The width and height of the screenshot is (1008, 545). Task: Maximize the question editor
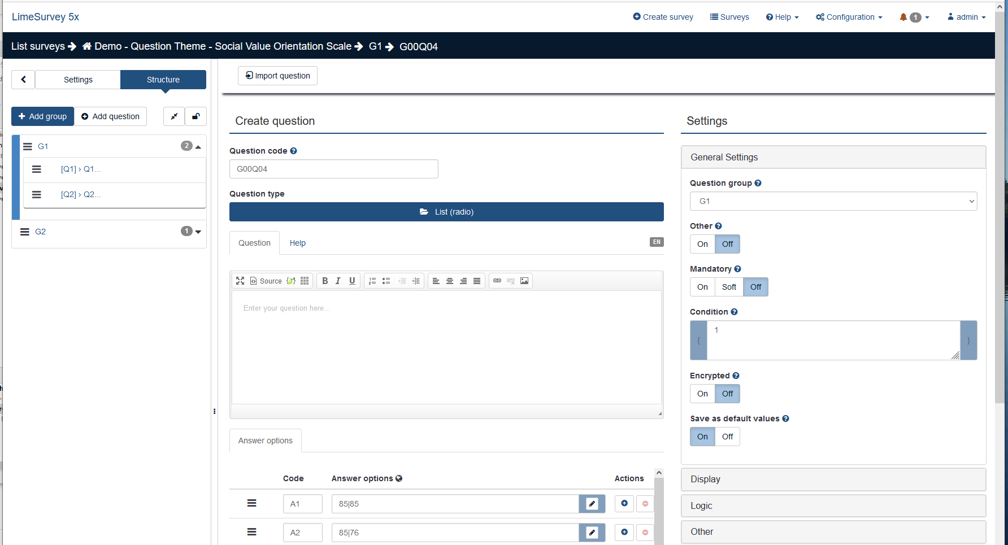click(240, 281)
